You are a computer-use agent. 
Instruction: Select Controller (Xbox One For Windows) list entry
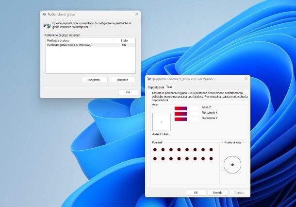tap(69, 45)
